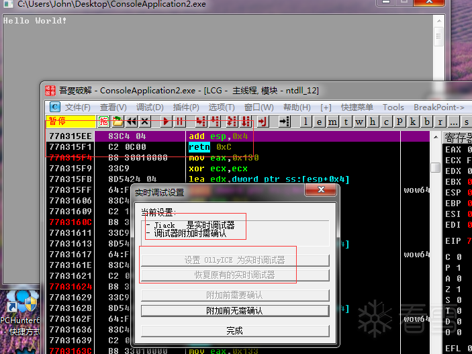This screenshot has height=354, width=472.
Task: Click 附加前无需确认 button
Action: 235,310
